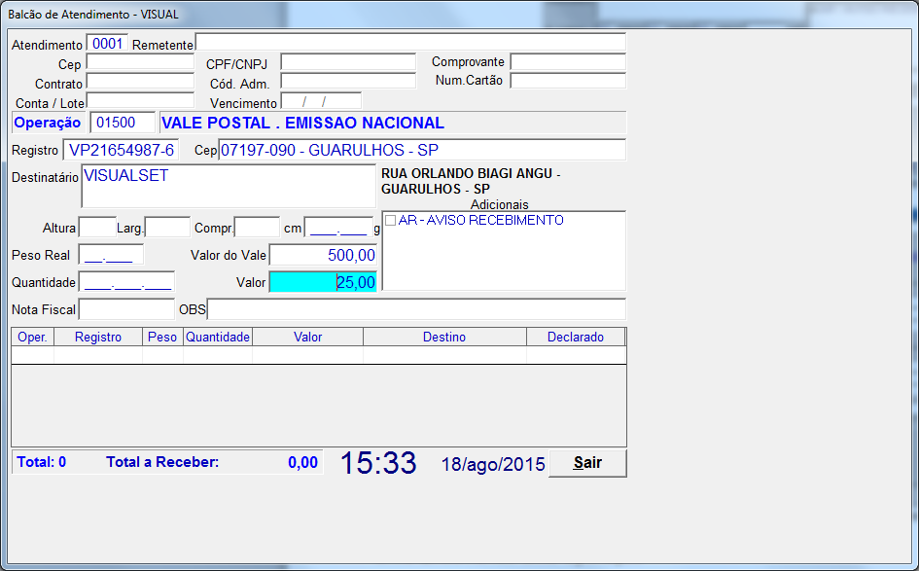Tick the AR - Aviso Recebimento checkbox

tap(390, 221)
